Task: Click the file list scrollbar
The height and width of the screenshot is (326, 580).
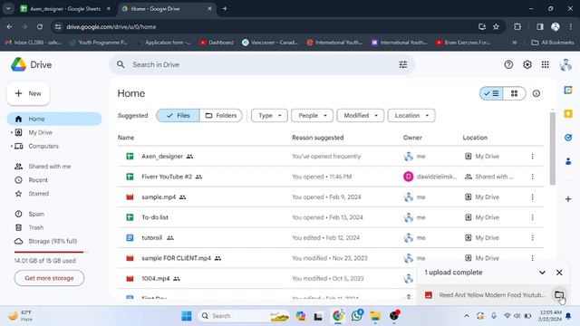Action: tap(552, 148)
